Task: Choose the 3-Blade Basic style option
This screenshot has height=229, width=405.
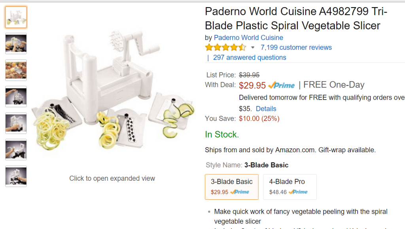Action: (x=231, y=186)
